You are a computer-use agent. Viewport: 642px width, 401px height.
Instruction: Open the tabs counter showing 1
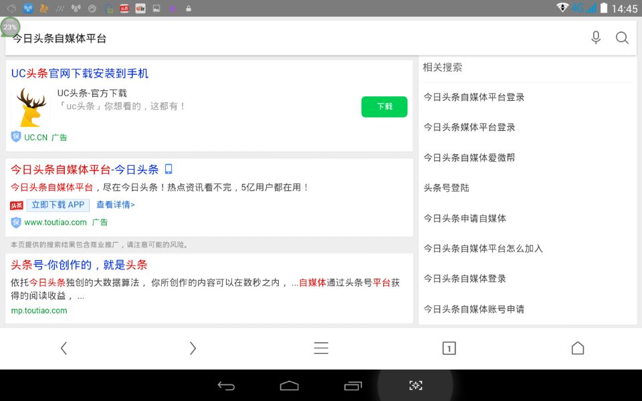tap(449, 348)
